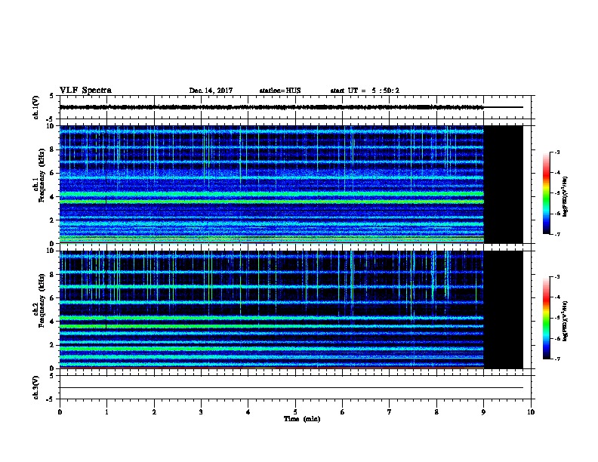This screenshot has height=462, width=598.
Task: Click the black no-data region in ch.1 spectrogram
Action: pyautogui.click(x=504, y=184)
